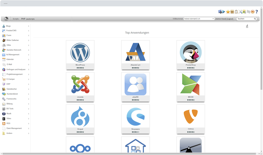Open the DB Tools category
This screenshot has width=263, height=155.
10,109
